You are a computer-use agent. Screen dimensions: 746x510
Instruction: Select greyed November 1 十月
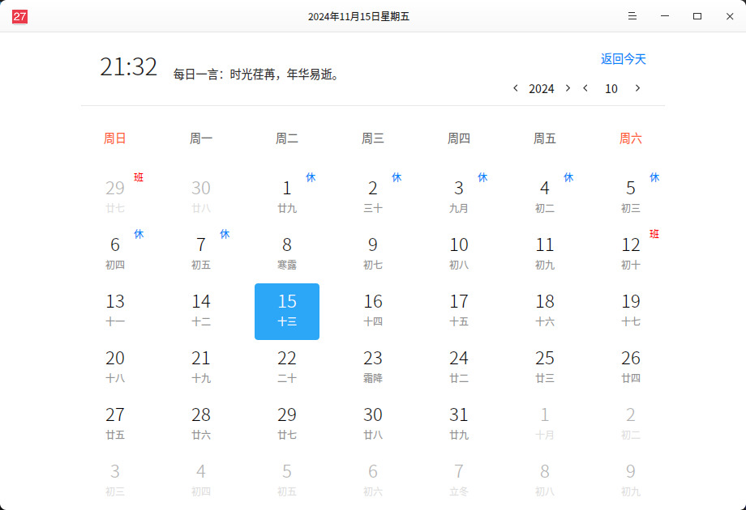tap(545, 424)
